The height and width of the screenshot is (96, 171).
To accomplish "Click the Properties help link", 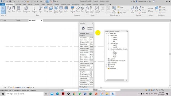I will pos(84,89).
